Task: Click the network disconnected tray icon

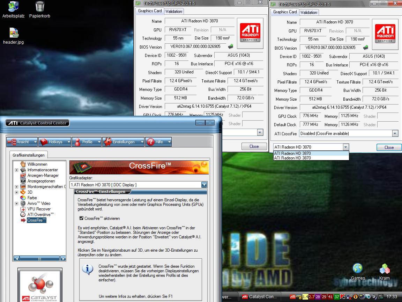Action: coord(349,297)
